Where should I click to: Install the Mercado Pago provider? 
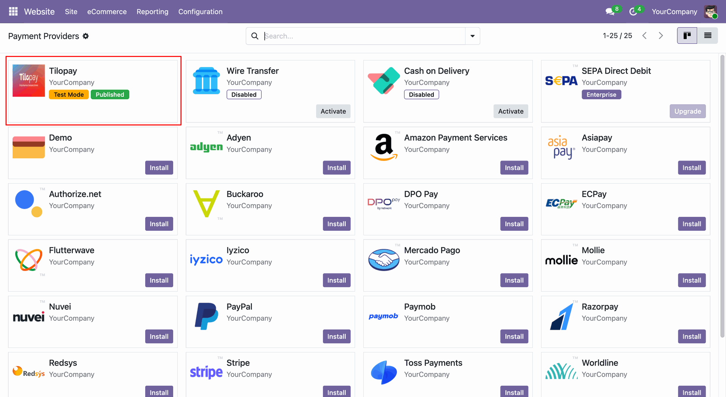pos(514,280)
